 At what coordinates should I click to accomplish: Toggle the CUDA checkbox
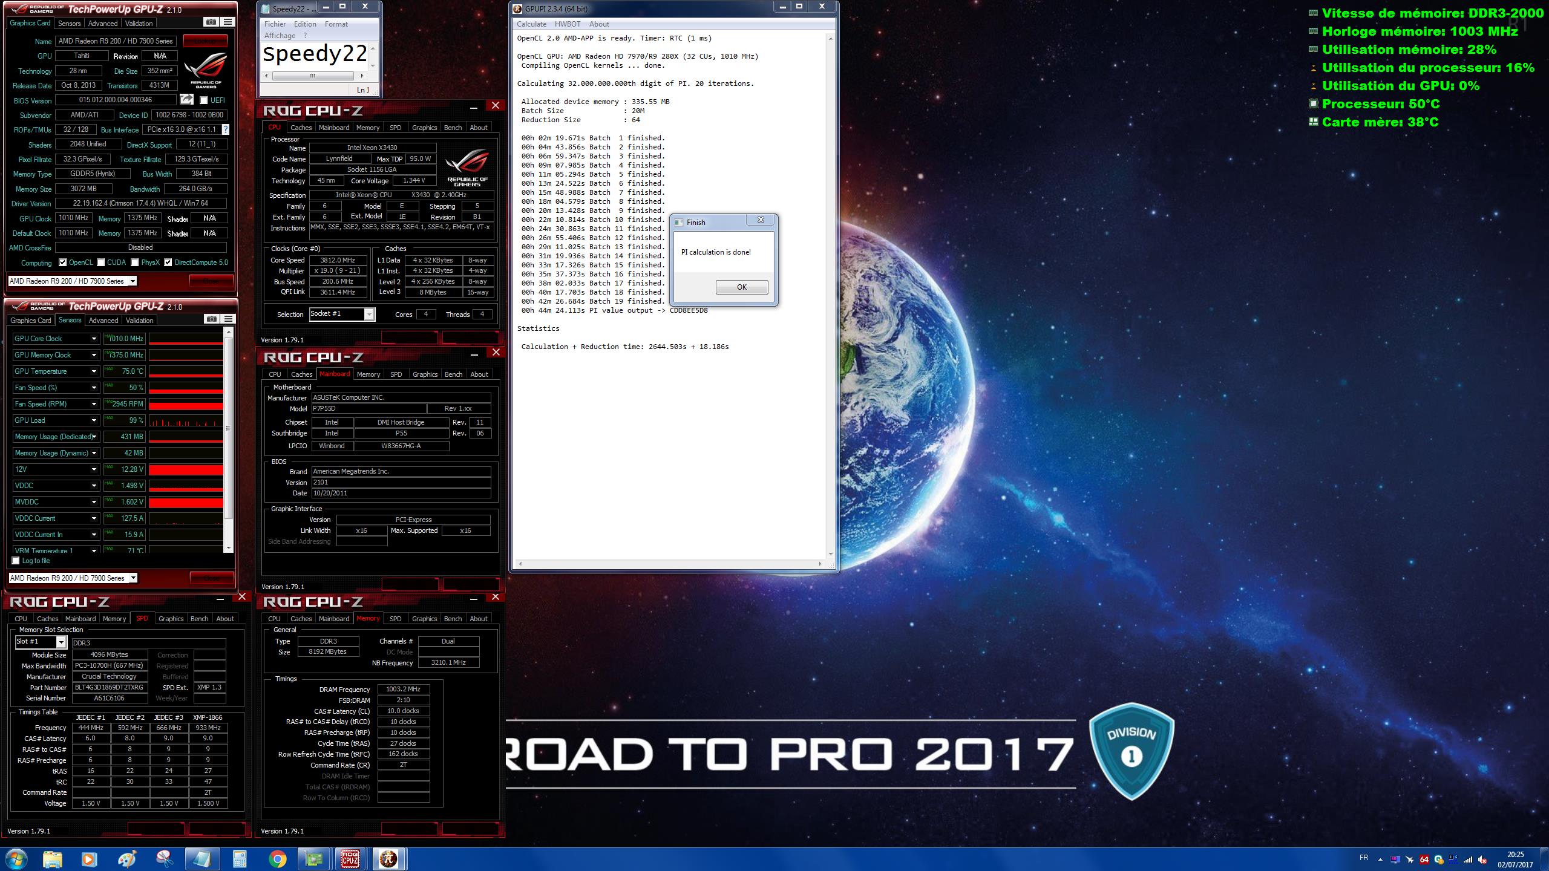pyautogui.click(x=101, y=263)
